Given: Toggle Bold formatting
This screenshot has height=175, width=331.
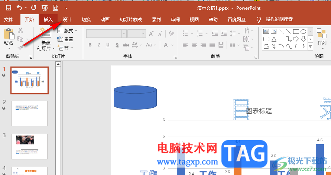Looking at the screenshot, I should click(90, 45).
